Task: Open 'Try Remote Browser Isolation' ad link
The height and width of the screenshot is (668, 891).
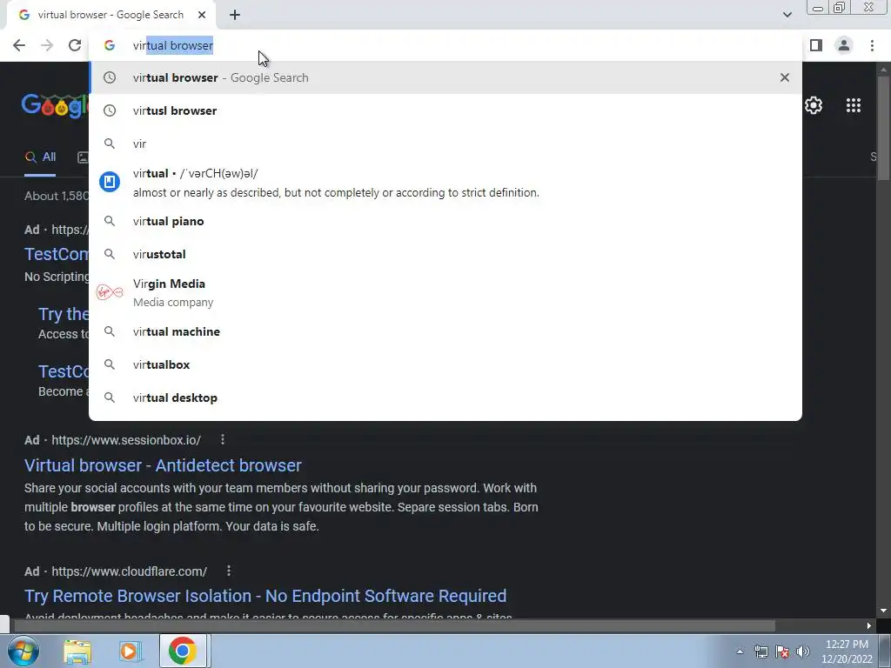Action: [x=265, y=596]
